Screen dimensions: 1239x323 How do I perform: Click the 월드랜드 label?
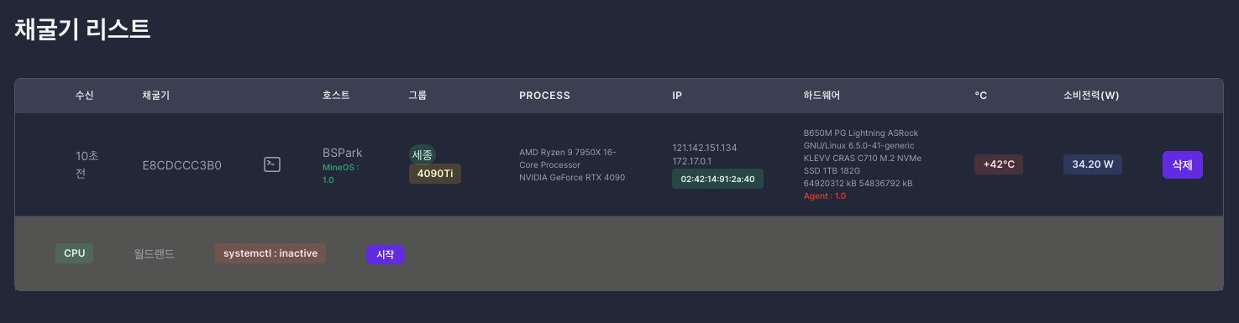click(155, 253)
